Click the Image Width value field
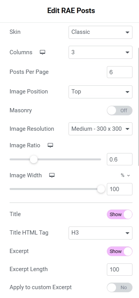 (x=119, y=189)
